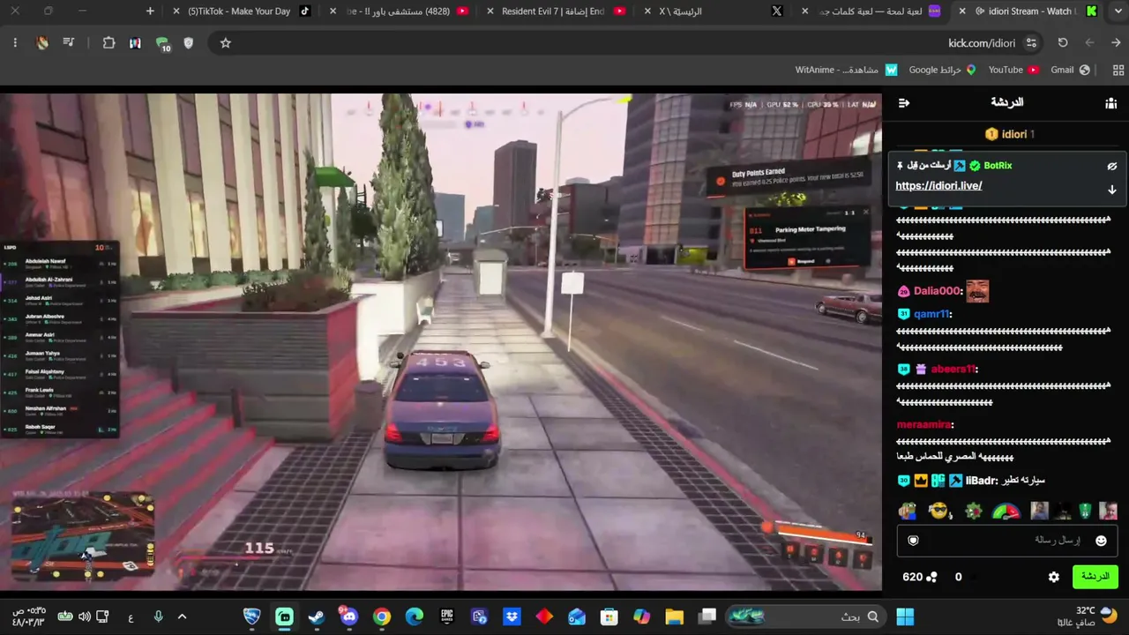The width and height of the screenshot is (1129, 635).
Task: Bookmark this page with the star icon
Action: (x=226, y=43)
